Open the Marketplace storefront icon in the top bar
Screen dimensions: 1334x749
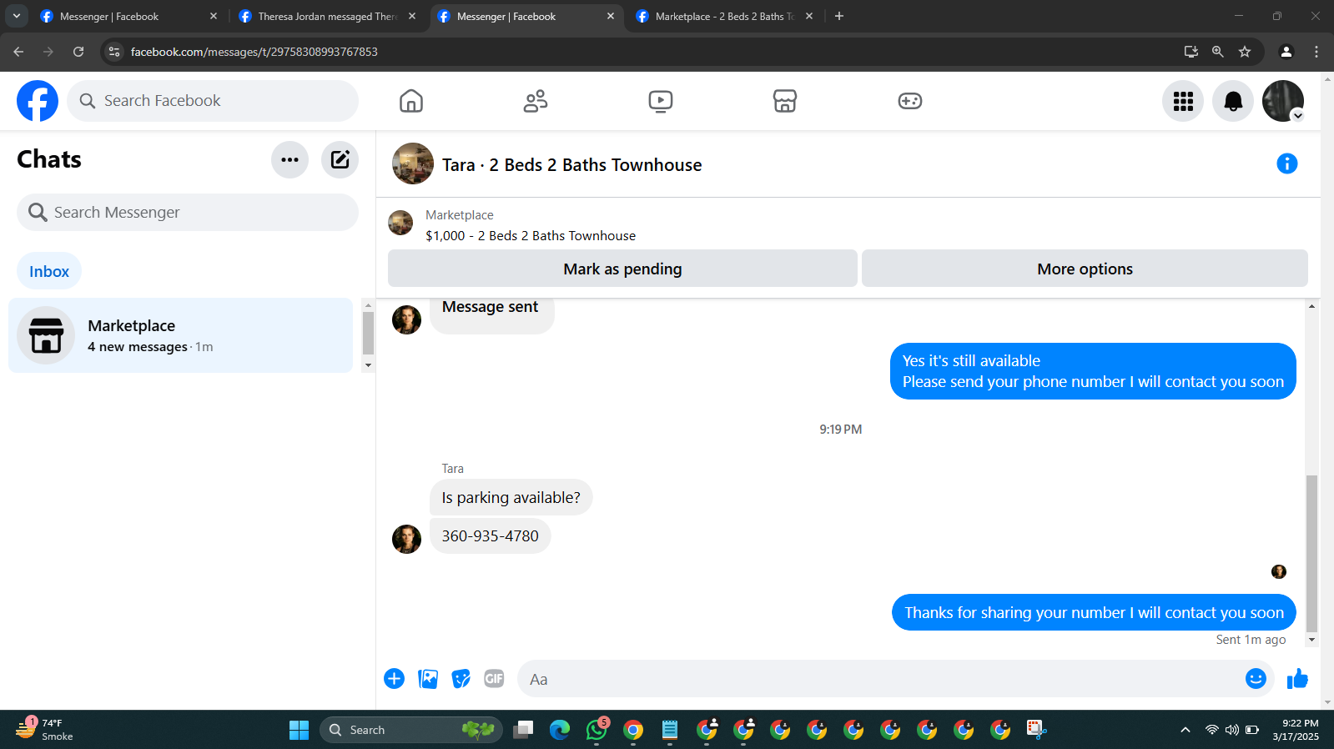785,101
